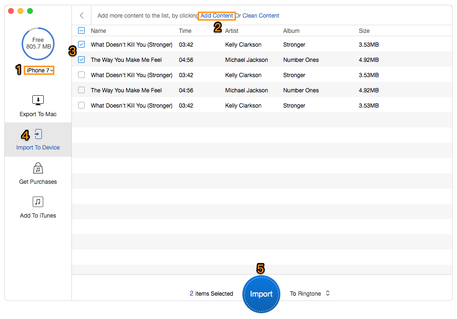Click the macOS yellow minimize button
The image size is (457, 319).
tap(20, 11)
